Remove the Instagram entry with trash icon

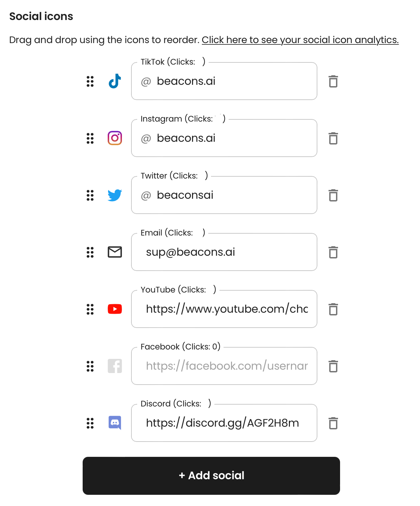point(333,138)
